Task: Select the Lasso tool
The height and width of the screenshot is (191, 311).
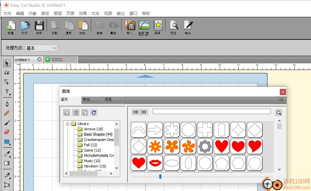Action: point(7,73)
